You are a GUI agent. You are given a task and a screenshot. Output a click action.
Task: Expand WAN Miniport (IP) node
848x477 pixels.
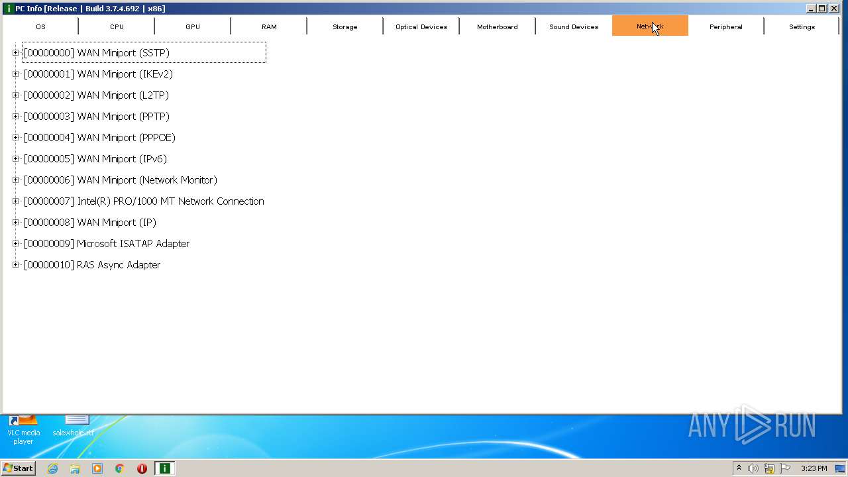(16, 223)
